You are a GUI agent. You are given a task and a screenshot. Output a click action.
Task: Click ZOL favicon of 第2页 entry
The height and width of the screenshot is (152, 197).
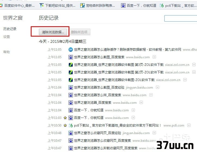(x=70, y=72)
